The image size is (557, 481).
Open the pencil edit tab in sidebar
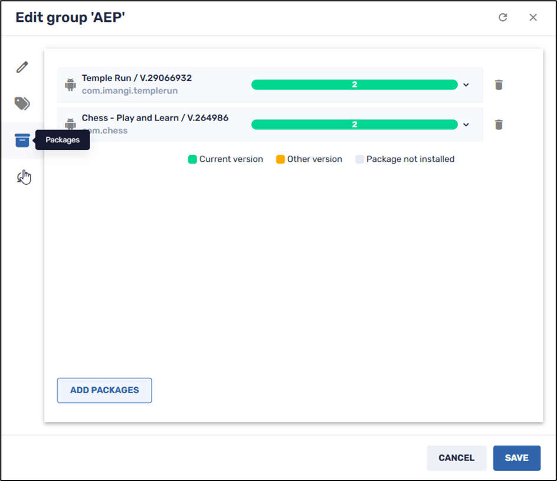pyautogui.click(x=22, y=67)
